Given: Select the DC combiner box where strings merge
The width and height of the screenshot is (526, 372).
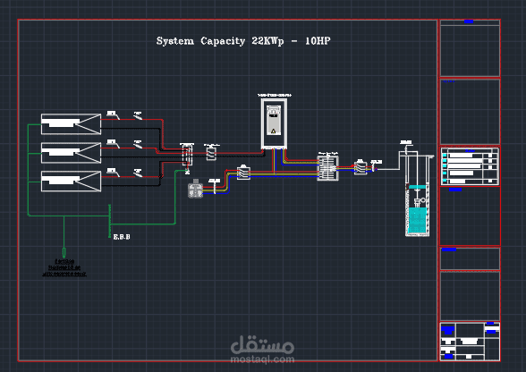Looking at the screenshot, I should [x=187, y=155].
